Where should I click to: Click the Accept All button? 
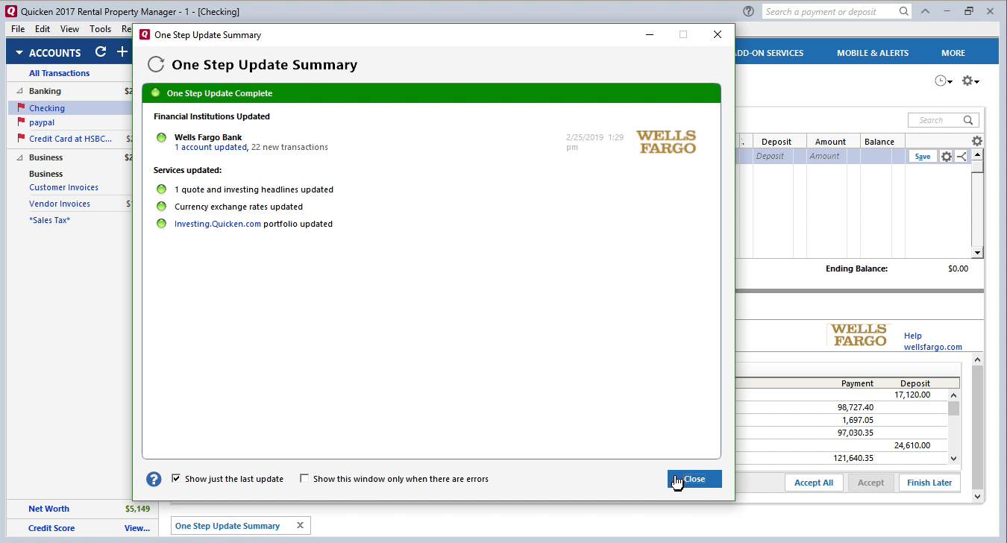tap(814, 483)
